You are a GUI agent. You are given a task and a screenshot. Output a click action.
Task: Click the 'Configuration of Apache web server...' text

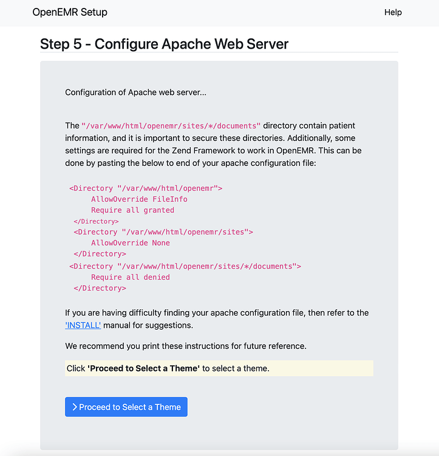tap(135, 92)
